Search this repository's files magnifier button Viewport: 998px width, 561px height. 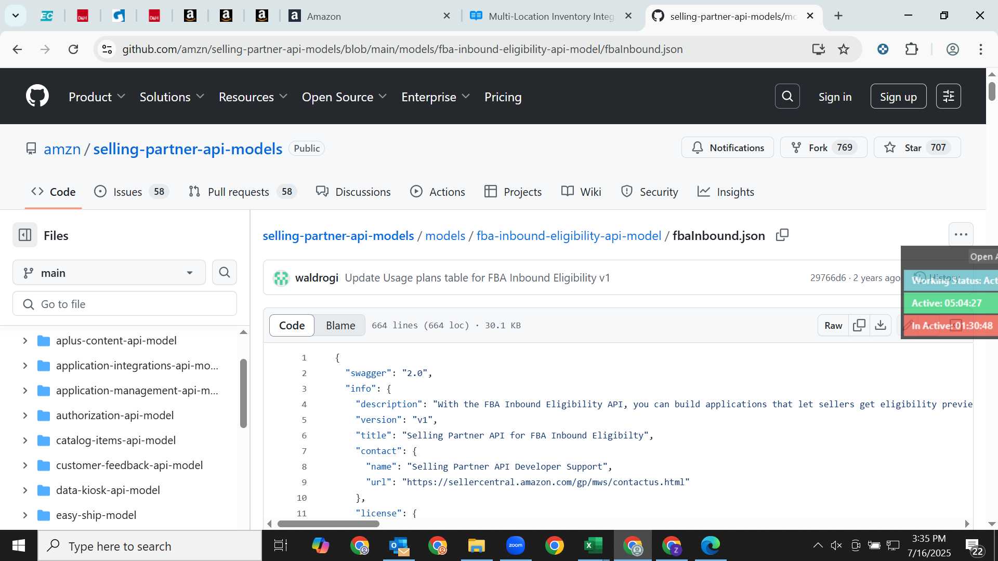pos(225,272)
